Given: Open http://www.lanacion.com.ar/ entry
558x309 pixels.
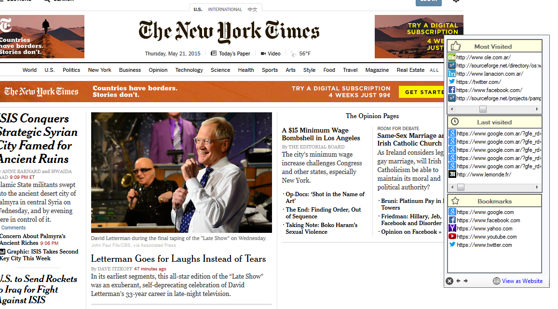Looking at the screenshot, I should (x=490, y=74).
